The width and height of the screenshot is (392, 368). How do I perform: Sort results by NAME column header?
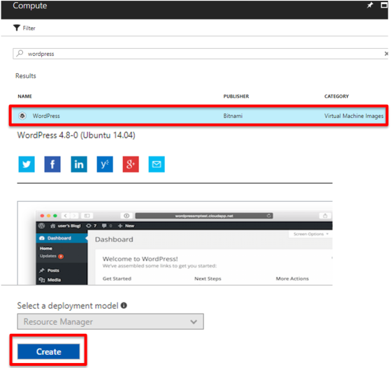click(x=24, y=96)
